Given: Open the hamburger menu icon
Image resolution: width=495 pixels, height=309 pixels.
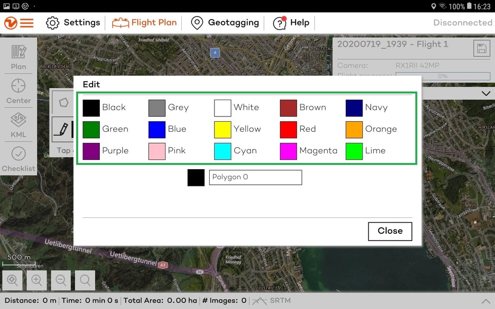Looking at the screenshot, I should tap(27, 22).
